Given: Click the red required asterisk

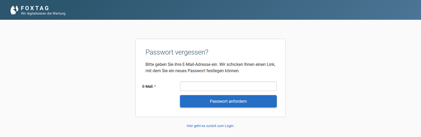Looking at the screenshot, I should [155, 86].
